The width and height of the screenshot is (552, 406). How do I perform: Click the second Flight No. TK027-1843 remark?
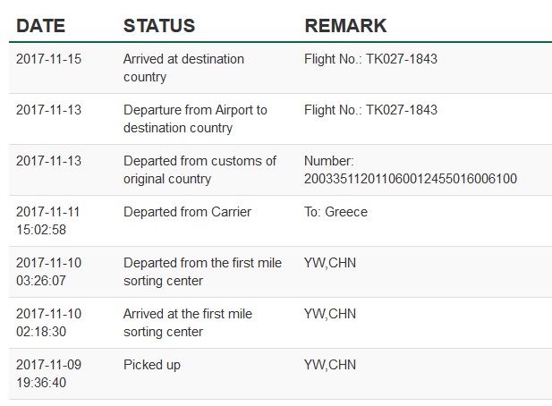click(370, 110)
